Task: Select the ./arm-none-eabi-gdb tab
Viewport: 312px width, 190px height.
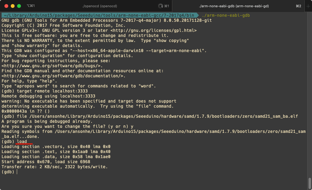Action: point(234,6)
